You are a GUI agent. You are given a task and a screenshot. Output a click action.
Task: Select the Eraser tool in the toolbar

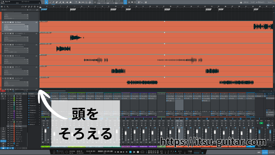tap(57, 2)
